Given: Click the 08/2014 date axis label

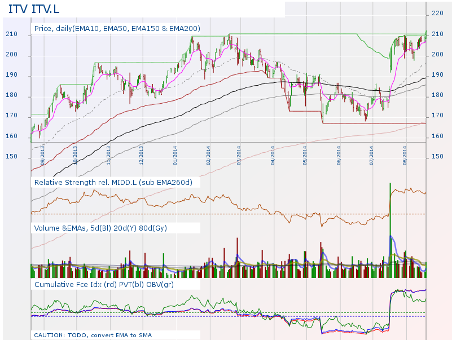Looking at the screenshot, I should (x=405, y=156).
